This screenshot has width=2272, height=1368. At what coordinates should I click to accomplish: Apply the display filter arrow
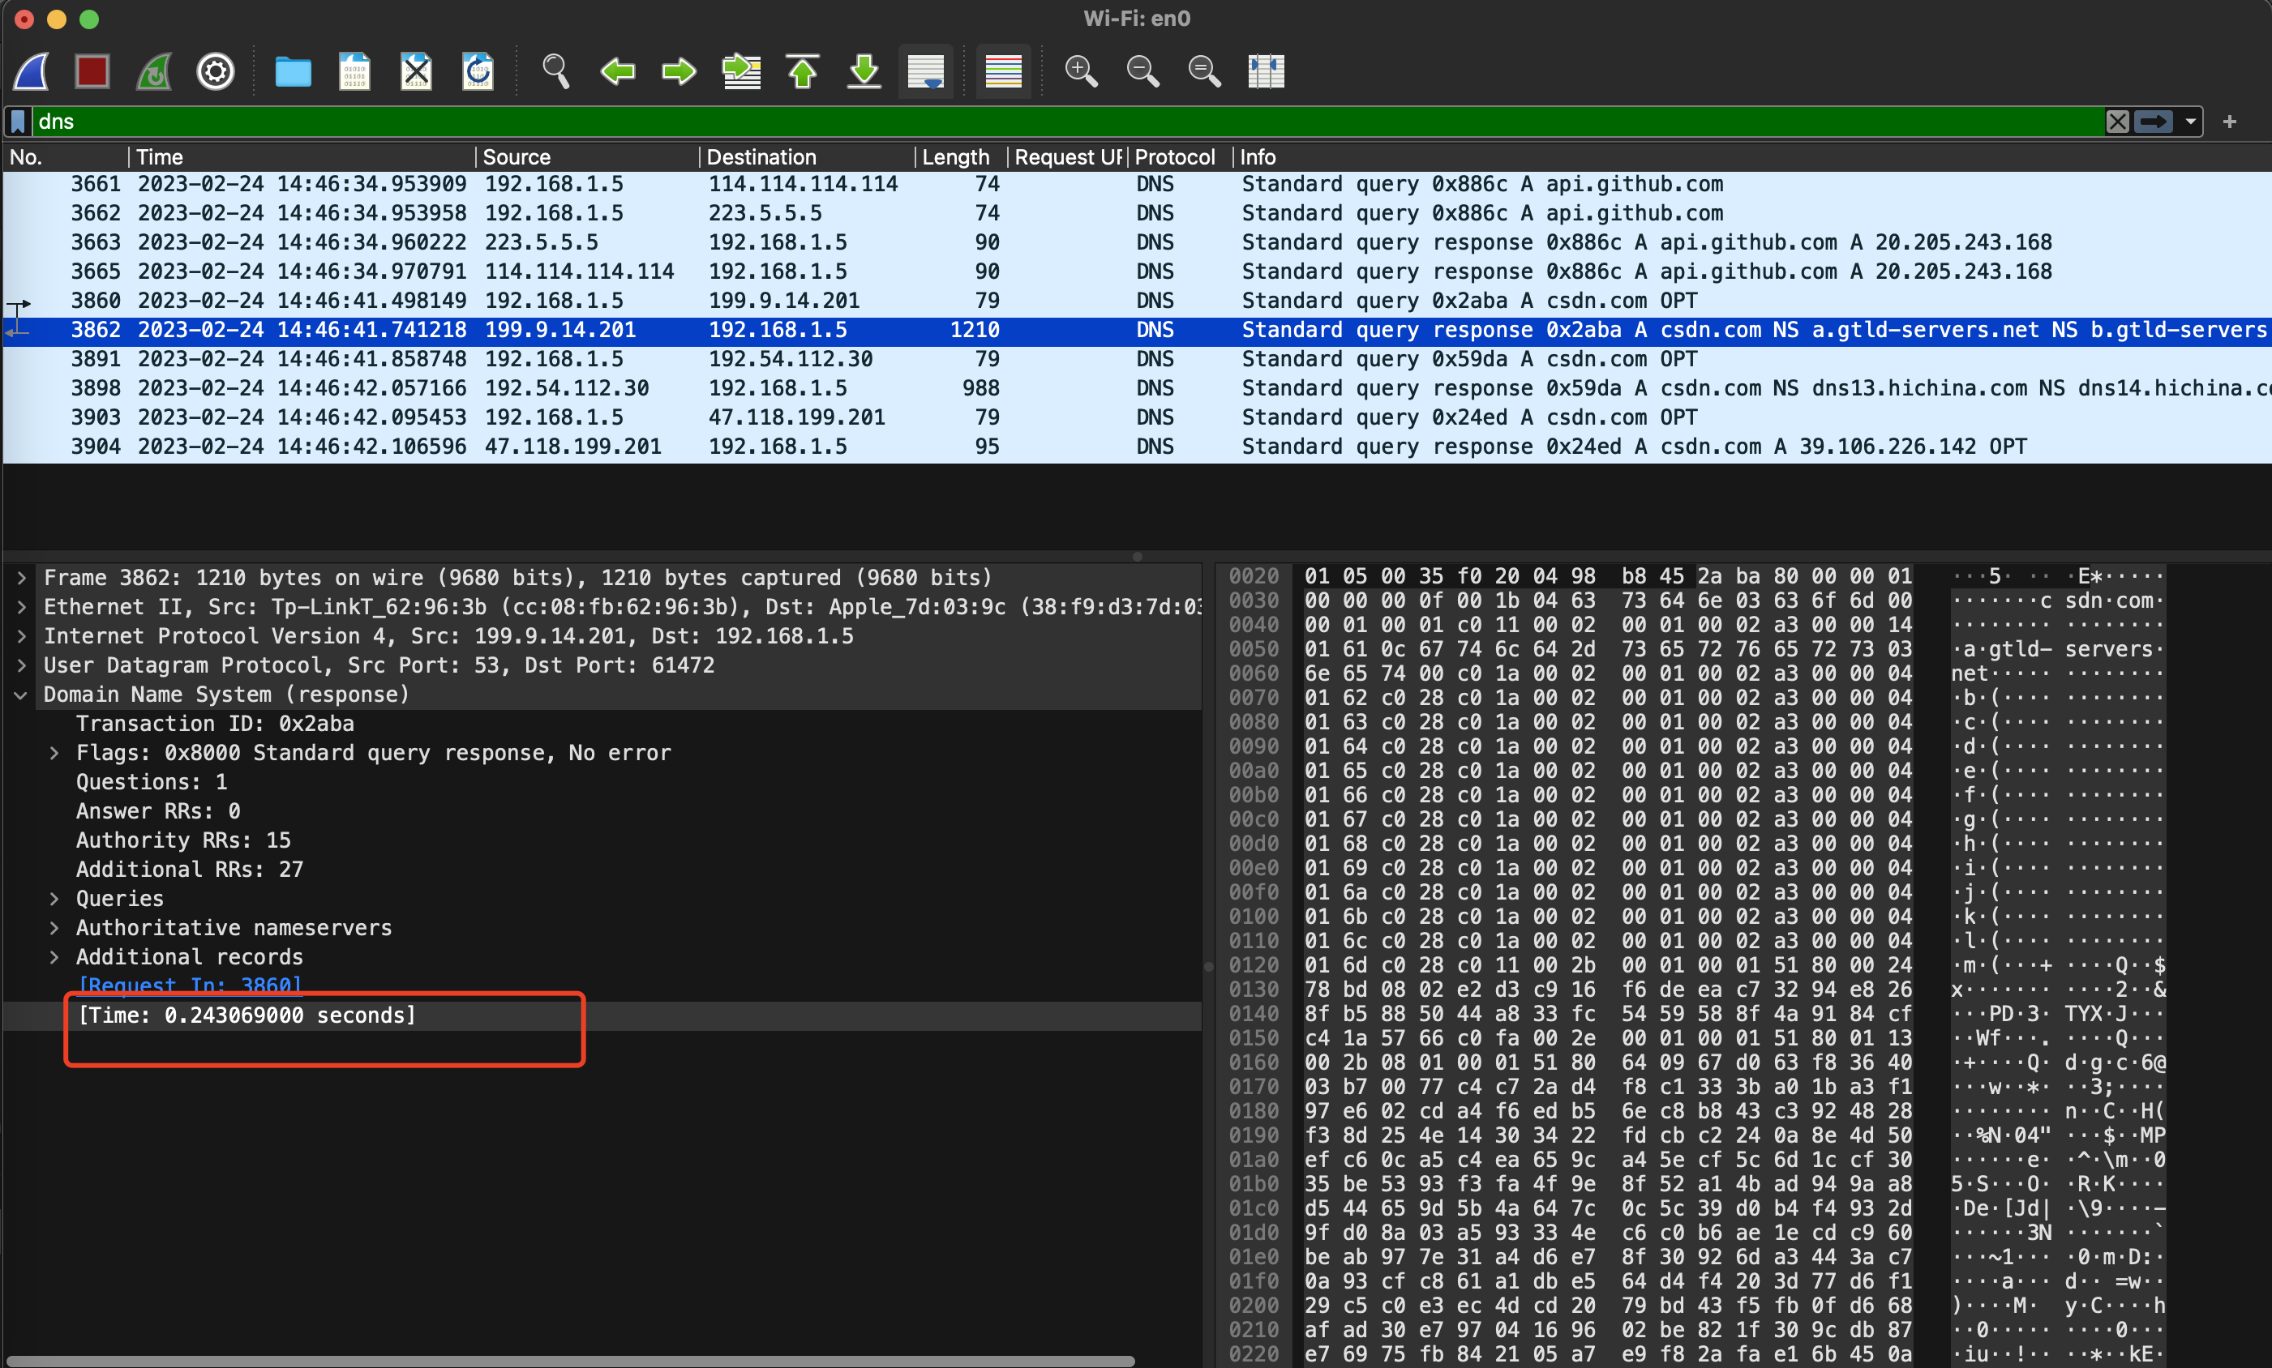pos(2154,122)
